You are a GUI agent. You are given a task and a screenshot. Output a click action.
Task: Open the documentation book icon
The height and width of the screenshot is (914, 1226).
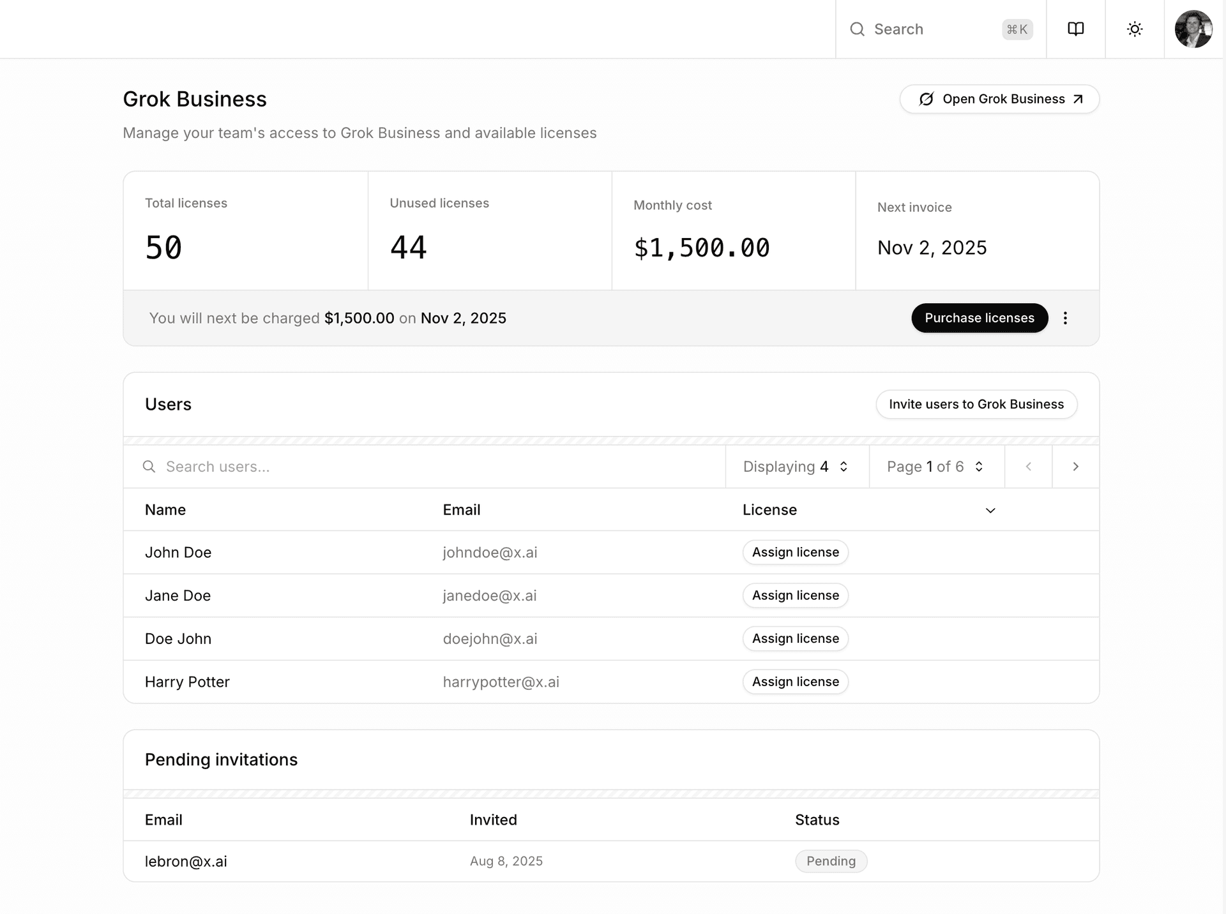pos(1075,29)
